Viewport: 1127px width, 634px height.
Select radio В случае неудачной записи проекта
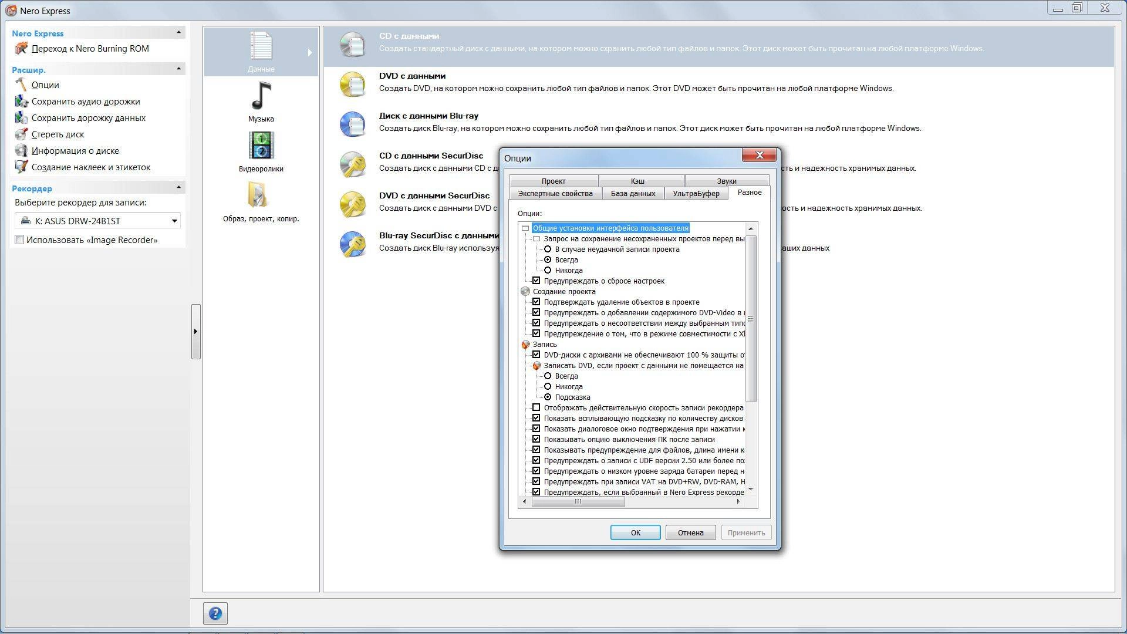548,249
